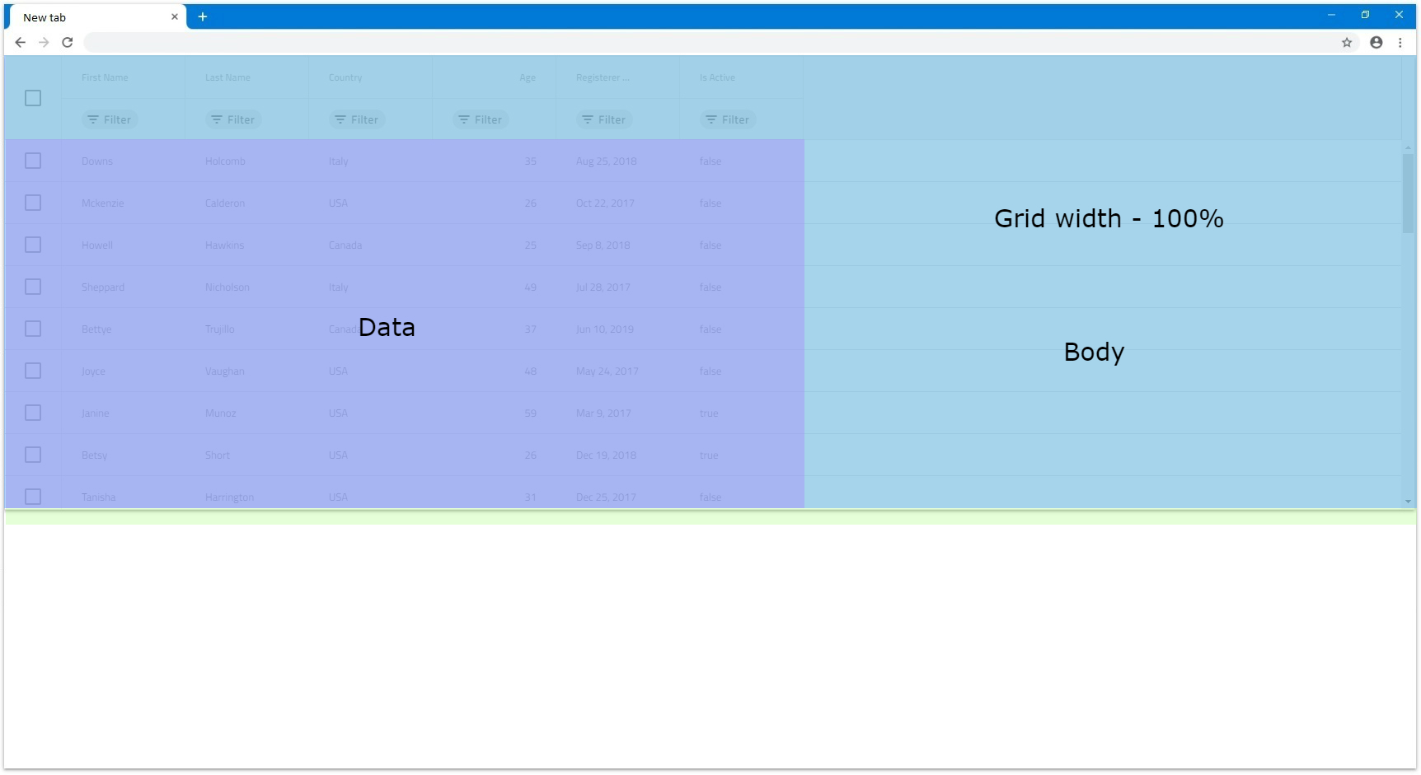The image size is (1421, 775).
Task: Open the Country column filter
Action: (357, 119)
